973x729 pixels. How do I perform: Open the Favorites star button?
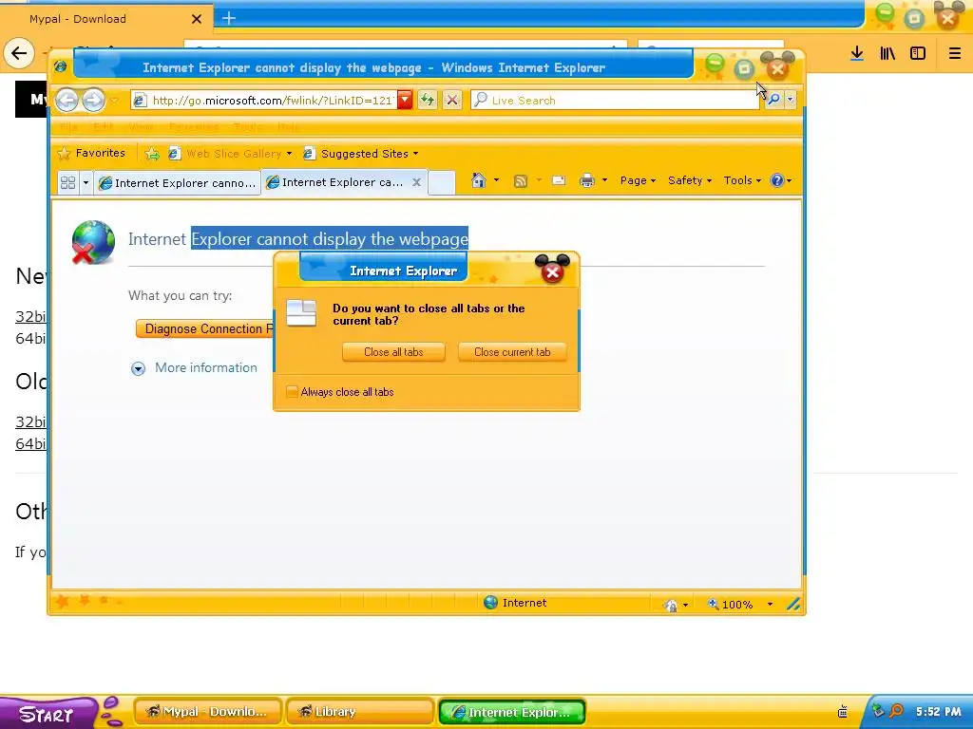tap(92, 153)
